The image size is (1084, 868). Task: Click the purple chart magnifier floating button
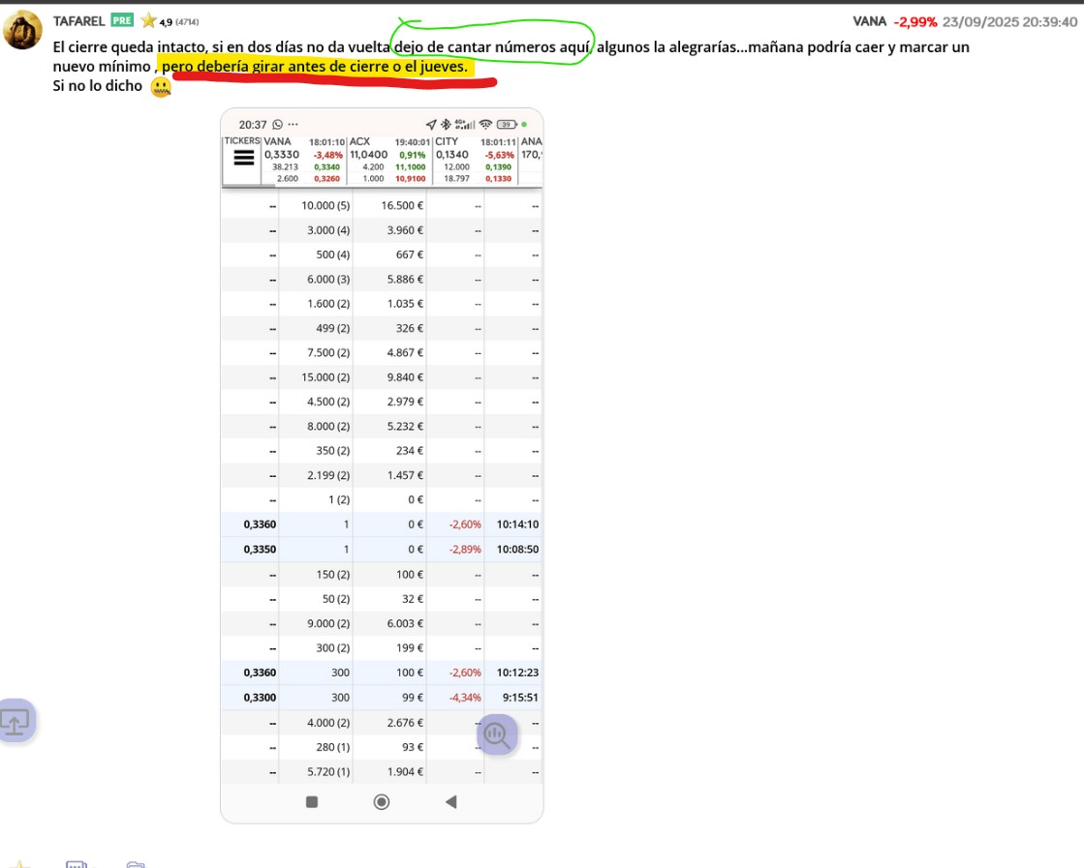click(497, 734)
